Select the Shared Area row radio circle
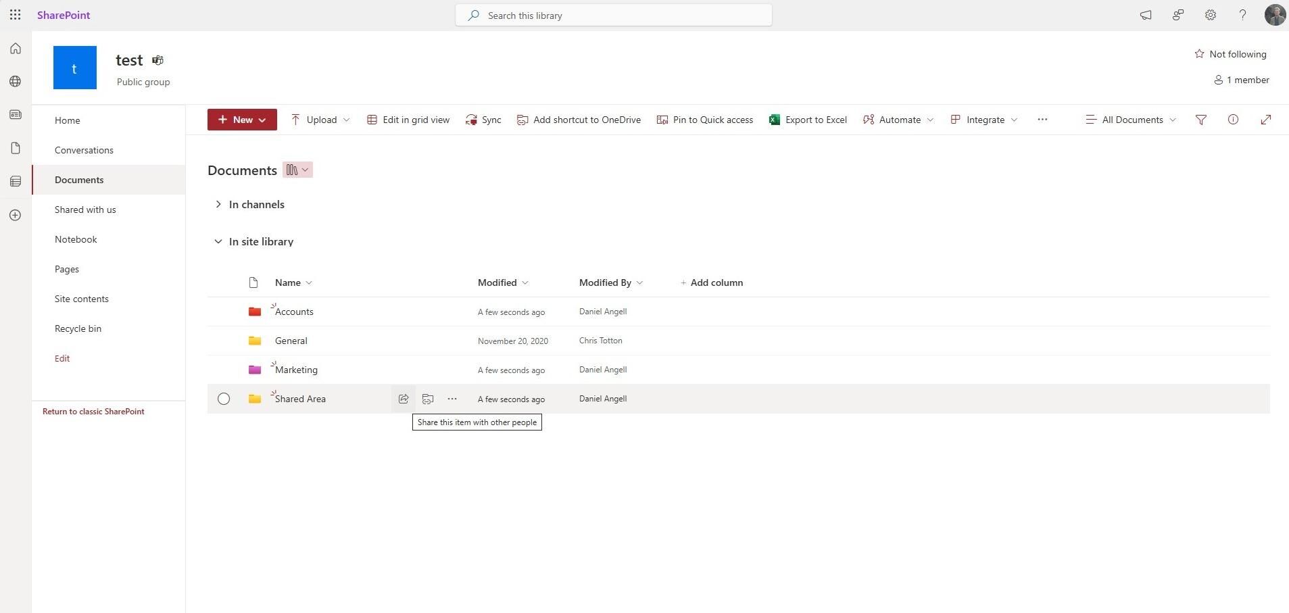1289x613 pixels. 224,399
